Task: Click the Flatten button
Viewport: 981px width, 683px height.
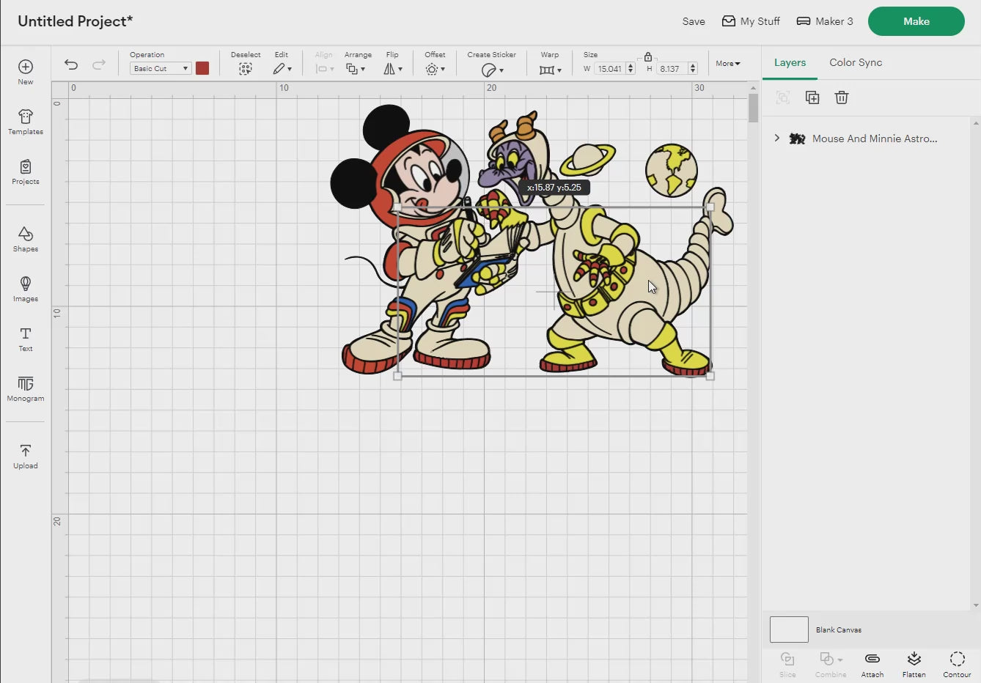Action: pyautogui.click(x=914, y=665)
